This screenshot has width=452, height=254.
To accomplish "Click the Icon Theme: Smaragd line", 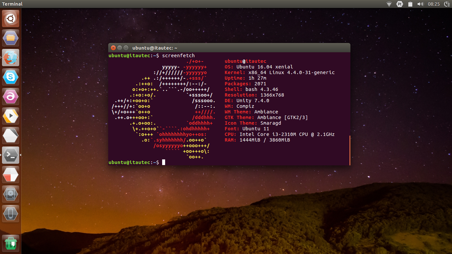I will (253, 123).
